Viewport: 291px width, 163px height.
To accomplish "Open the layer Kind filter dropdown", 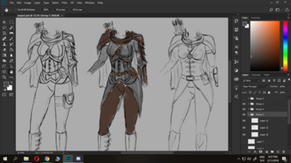I will point(253,80).
